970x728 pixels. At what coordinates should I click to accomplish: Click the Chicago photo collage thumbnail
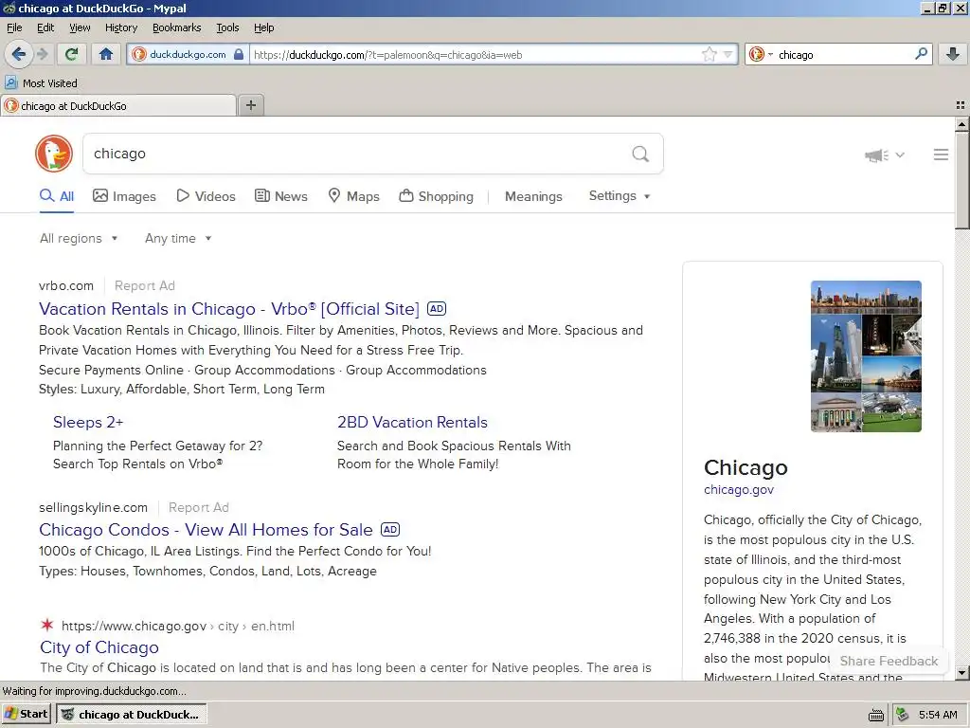(x=866, y=356)
